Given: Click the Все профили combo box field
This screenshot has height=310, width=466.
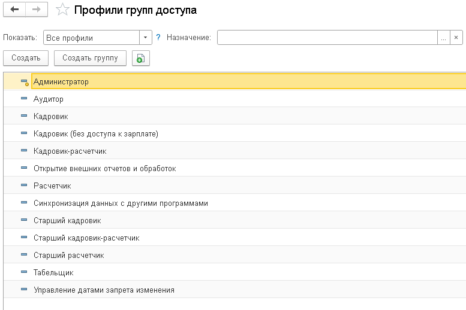Looking at the screenshot, I should click(92, 38).
